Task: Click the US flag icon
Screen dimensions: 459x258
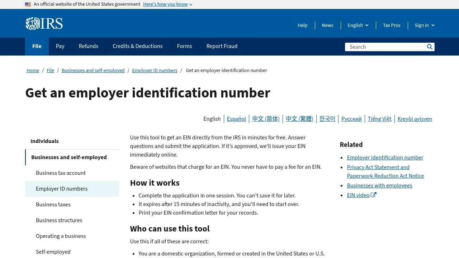Action: pos(28,4)
